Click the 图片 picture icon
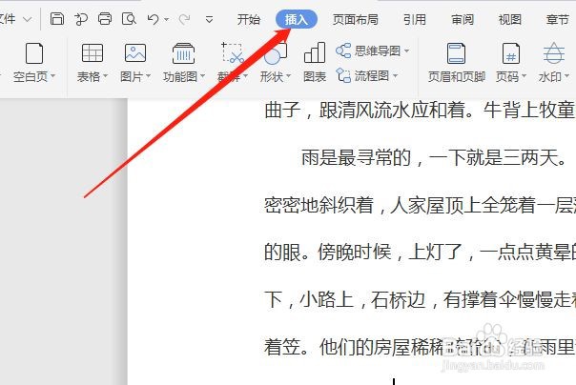This screenshot has width=576, height=385. tap(135, 52)
